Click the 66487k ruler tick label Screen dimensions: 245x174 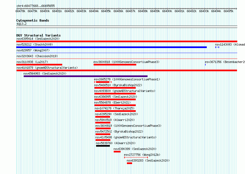point(130,11)
